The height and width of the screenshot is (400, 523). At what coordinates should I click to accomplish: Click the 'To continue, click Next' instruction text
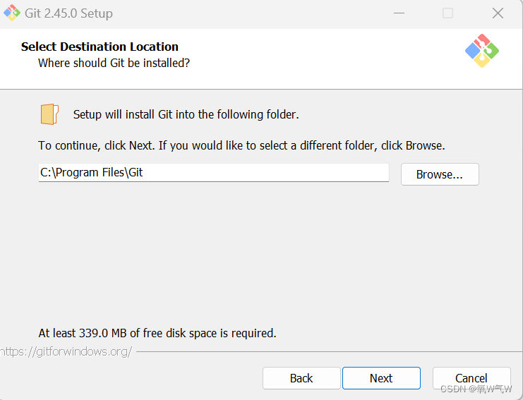[x=242, y=145]
